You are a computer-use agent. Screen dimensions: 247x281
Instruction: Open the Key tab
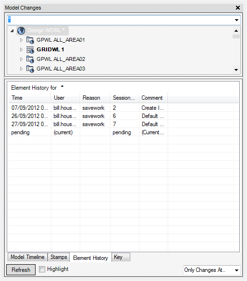click(x=121, y=257)
